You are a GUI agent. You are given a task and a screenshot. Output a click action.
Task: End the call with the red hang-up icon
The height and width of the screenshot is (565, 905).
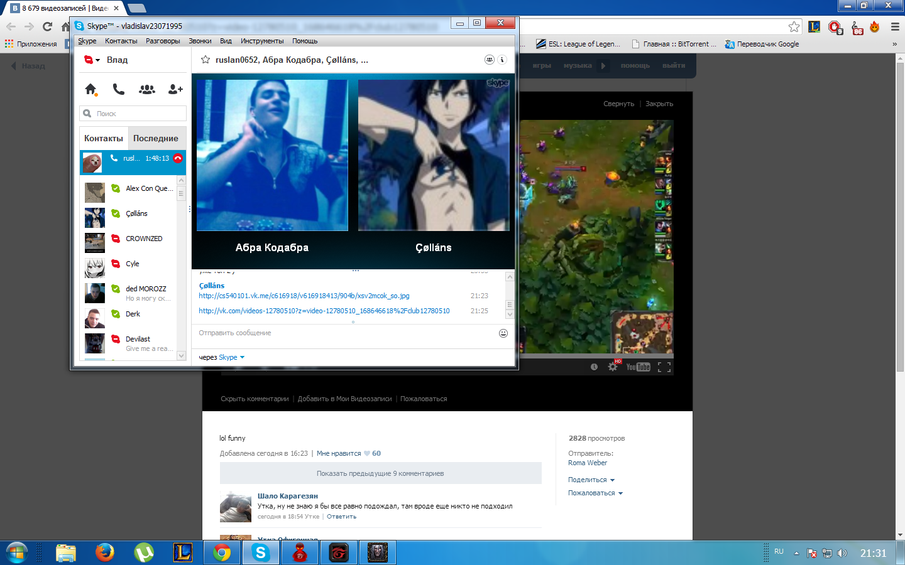pyautogui.click(x=178, y=158)
